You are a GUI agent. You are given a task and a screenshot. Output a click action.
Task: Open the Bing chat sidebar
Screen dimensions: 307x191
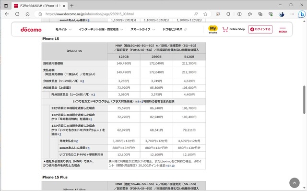coord(302,14)
